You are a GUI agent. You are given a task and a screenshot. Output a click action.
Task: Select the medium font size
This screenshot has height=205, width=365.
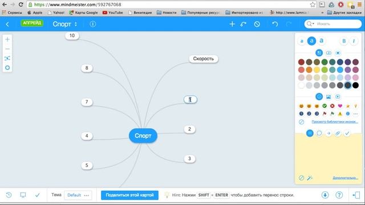(311, 41)
